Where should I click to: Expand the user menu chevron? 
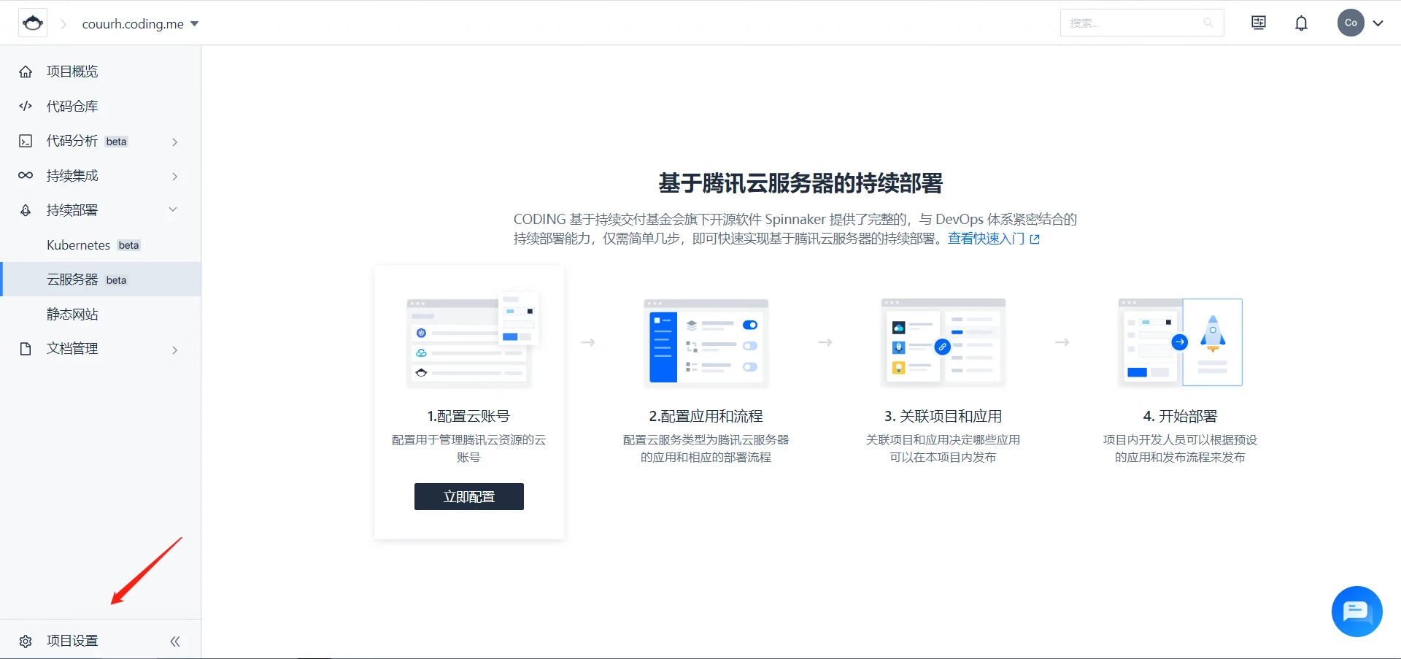click(1378, 23)
